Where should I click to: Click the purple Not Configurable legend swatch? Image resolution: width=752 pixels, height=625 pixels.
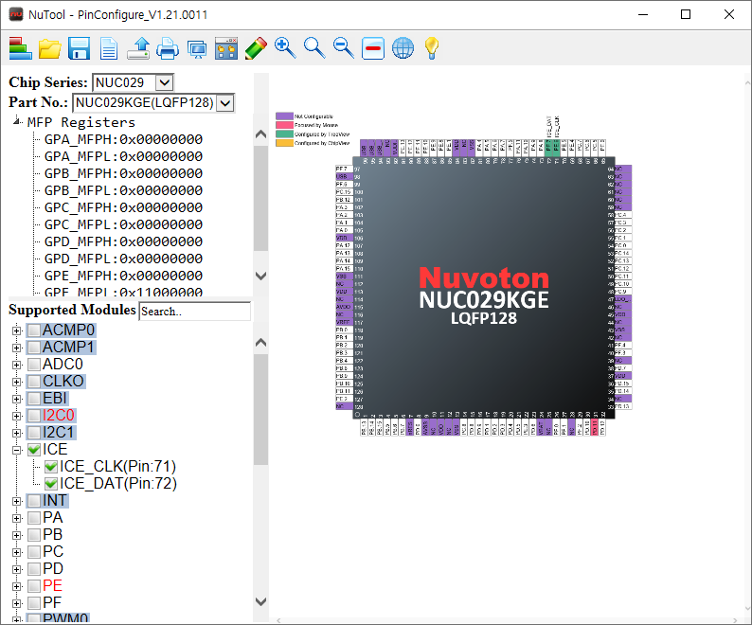(284, 116)
